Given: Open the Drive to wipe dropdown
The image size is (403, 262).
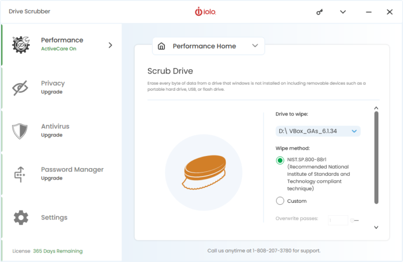Looking at the screenshot, I should coord(317,131).
